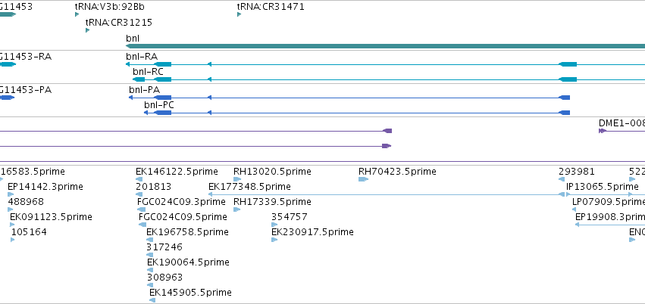Select the 293981 feature label

(x=577, y=172)
